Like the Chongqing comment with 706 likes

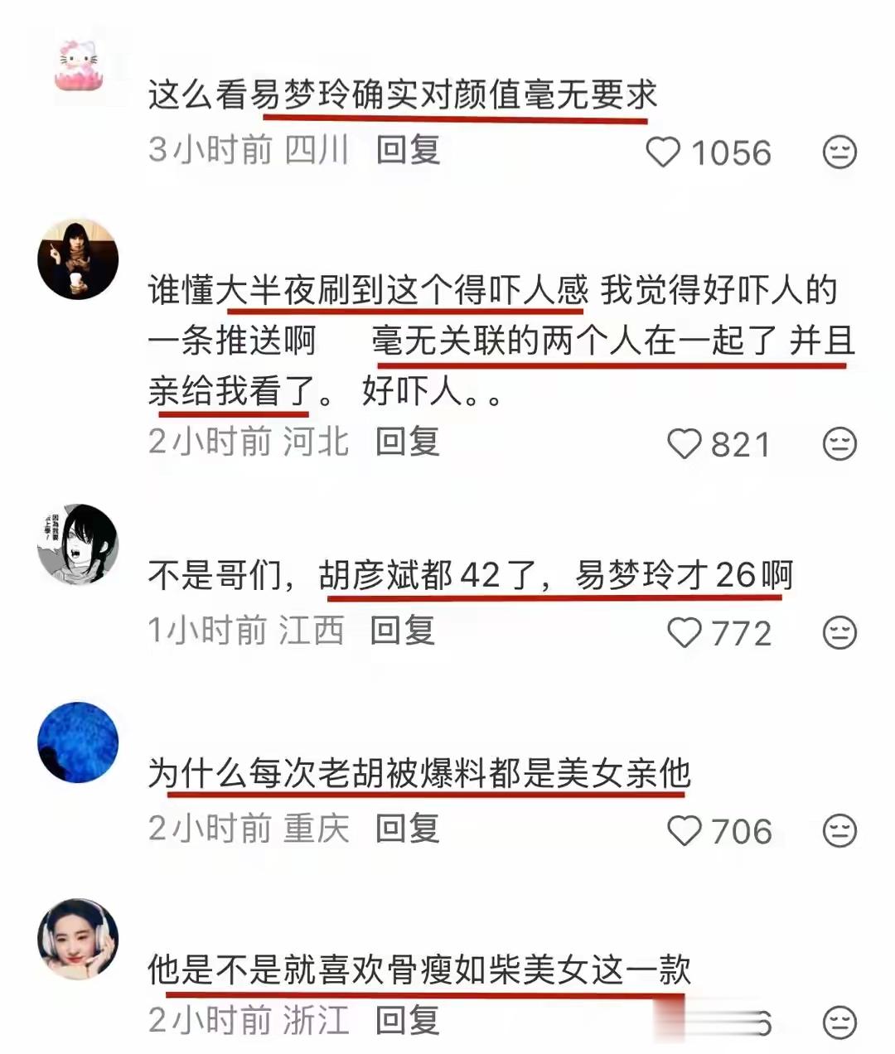point(685,831)
